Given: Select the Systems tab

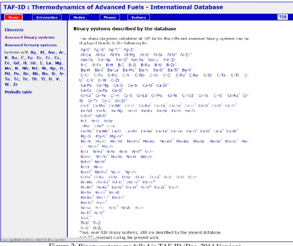Looking at the screenshot, I should pyautogui.click(x=138, y=17).
